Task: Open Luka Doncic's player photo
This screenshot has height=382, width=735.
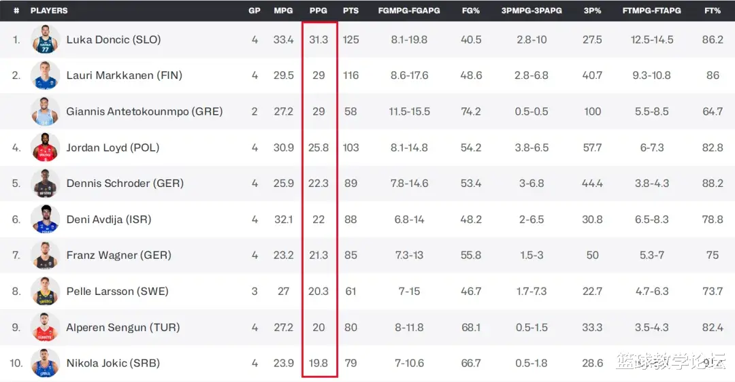Action: coord(46,39)
